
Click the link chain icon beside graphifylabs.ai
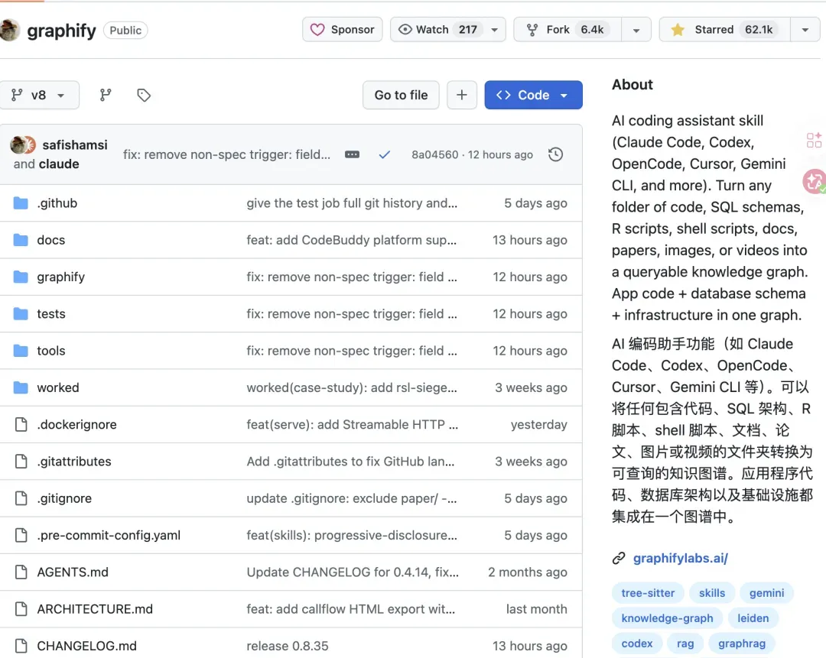click(619, 558)
